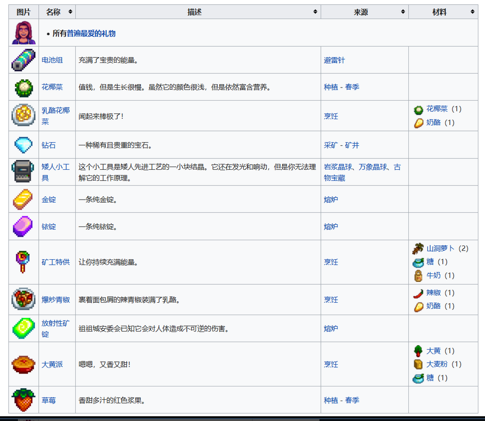The height and width of the screenshot is (421, 485).
Task: Open the 万象晶球 source link
Action: click(x=372, y=167)
